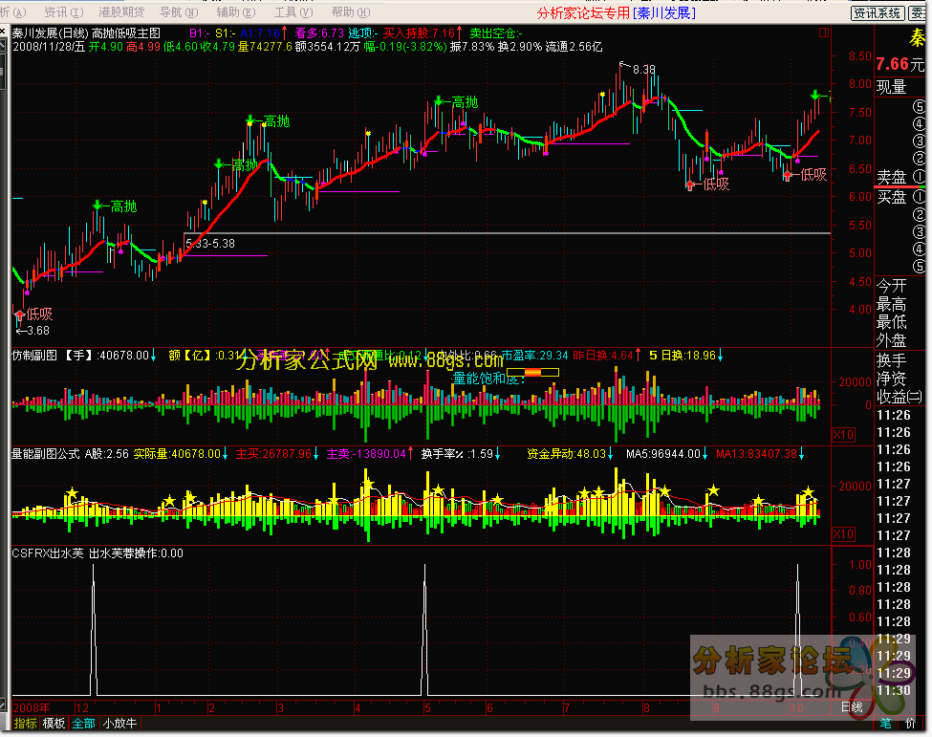Switch to the 小放牛 tab
Image resolution: width=932 pixels, height=737 pixels.
click(x=119, y=724)
